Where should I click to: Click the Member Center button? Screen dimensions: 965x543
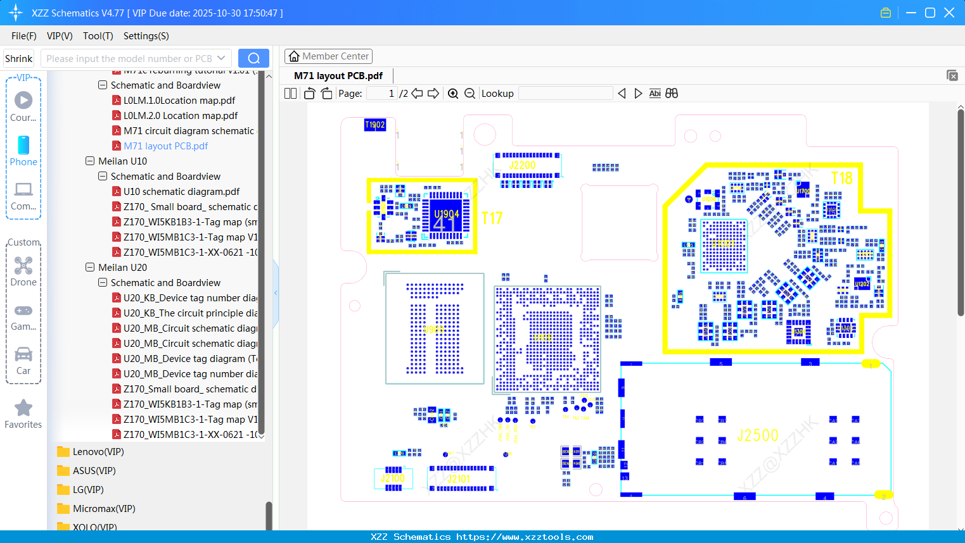(328, 56)
